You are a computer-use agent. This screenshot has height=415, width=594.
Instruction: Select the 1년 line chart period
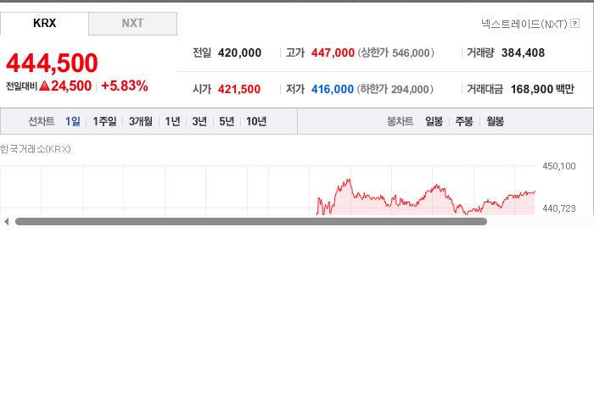(172, 121)
